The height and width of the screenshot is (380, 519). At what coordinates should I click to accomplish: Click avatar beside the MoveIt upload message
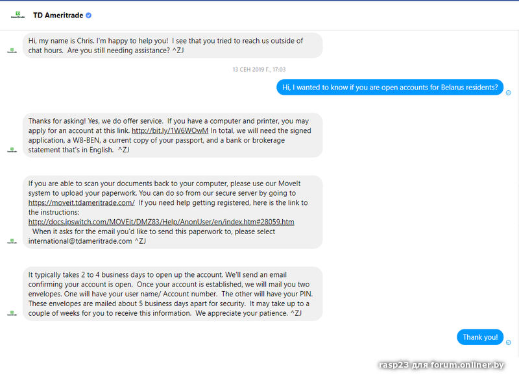click(x=12, y=241)
